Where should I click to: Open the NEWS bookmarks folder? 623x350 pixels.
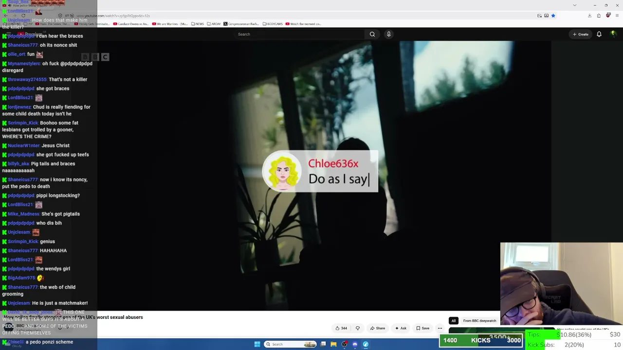tap(198, 24)
